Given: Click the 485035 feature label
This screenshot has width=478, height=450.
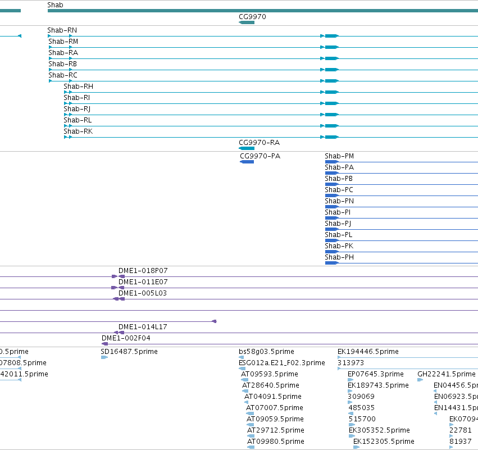Looking at the screenshot, I should tap(362, 408).
